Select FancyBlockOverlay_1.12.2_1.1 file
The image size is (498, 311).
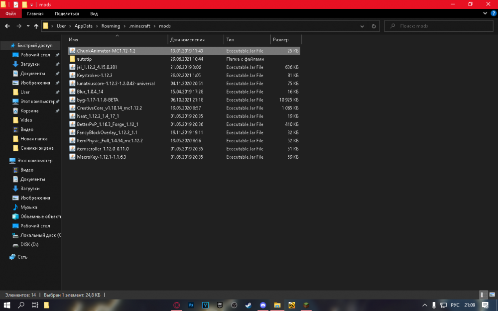click(x=184, y=133)
